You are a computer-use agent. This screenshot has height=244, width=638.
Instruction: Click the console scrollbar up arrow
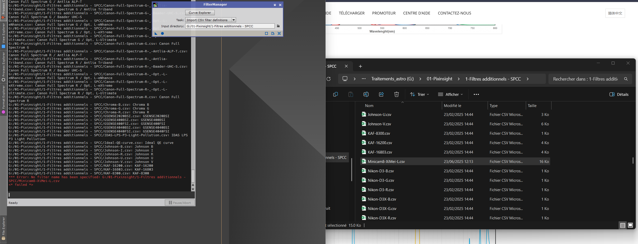pos(193,185)
